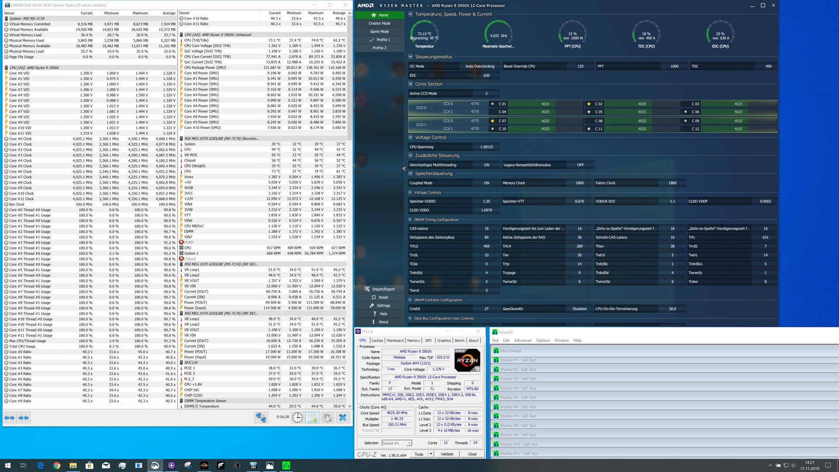Viewport: 839px width, 472px height.
Task: Switch to CPU-Z Memory tab
Action: (413, 340)
